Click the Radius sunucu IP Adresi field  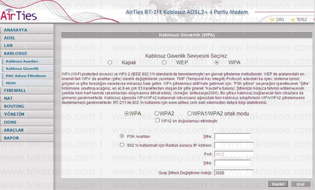(x=234, y=145)
